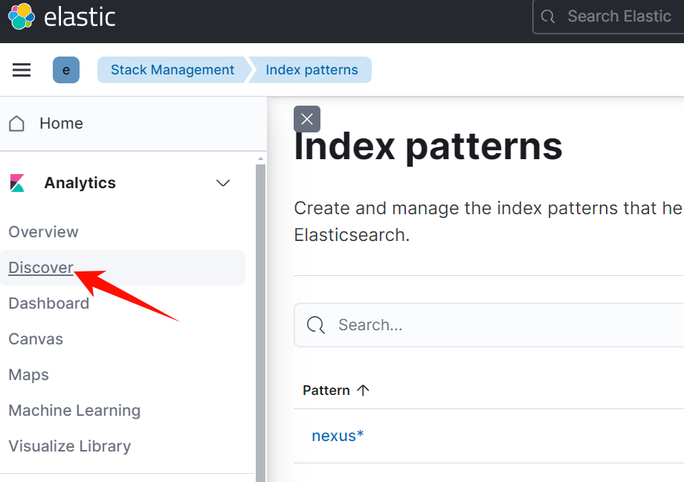
Task: Click the sidebar scrollbar thumb
Action: (x=261, y=323)
